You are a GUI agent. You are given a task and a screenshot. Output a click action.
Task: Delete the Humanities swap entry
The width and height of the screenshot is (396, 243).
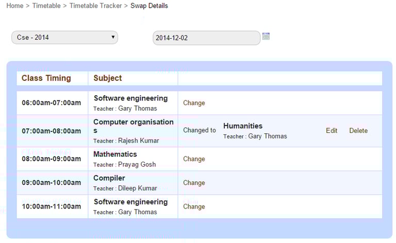click(x=358, y=131)
